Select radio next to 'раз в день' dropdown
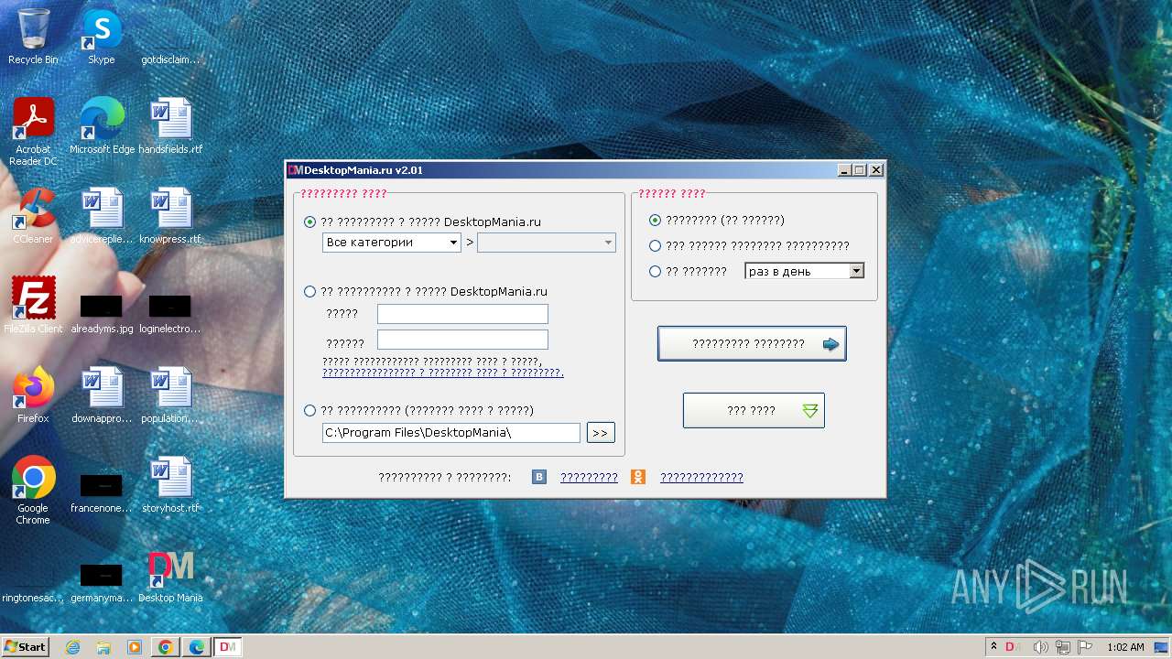Screen dimensions: 1172x659 [655, 271]
